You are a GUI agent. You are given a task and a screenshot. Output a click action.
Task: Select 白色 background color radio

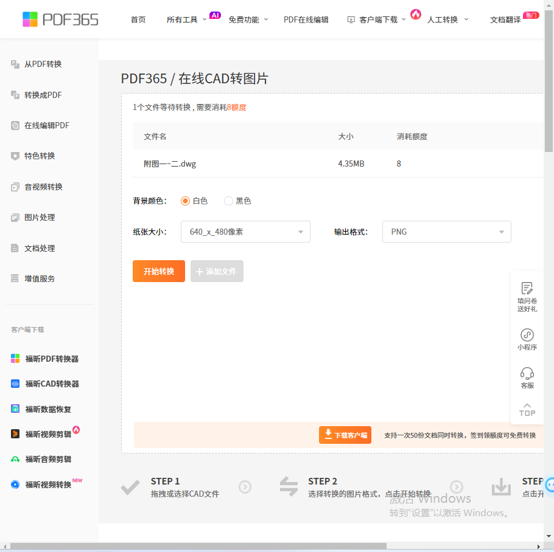click(185, 201)
